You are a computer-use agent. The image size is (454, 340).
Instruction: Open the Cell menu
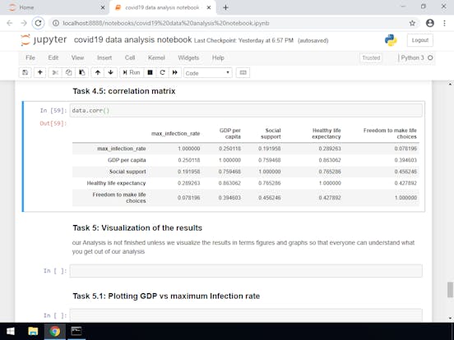coord(130,57)
